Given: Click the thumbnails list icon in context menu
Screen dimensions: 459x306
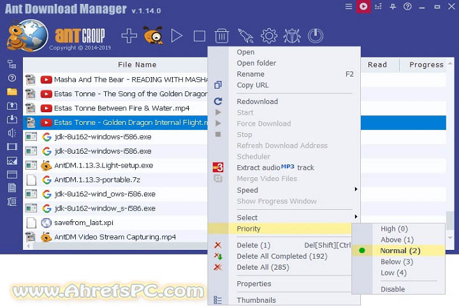Looking at the screenshot, I should coord(218,300).
